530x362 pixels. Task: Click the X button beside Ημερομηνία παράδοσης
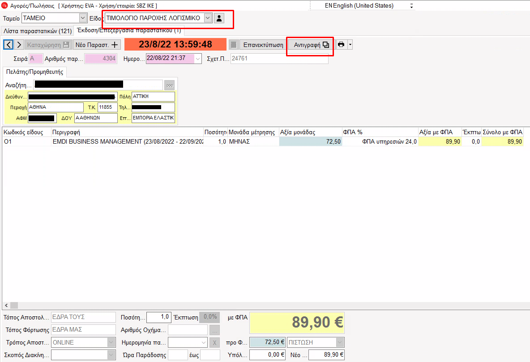214,343
